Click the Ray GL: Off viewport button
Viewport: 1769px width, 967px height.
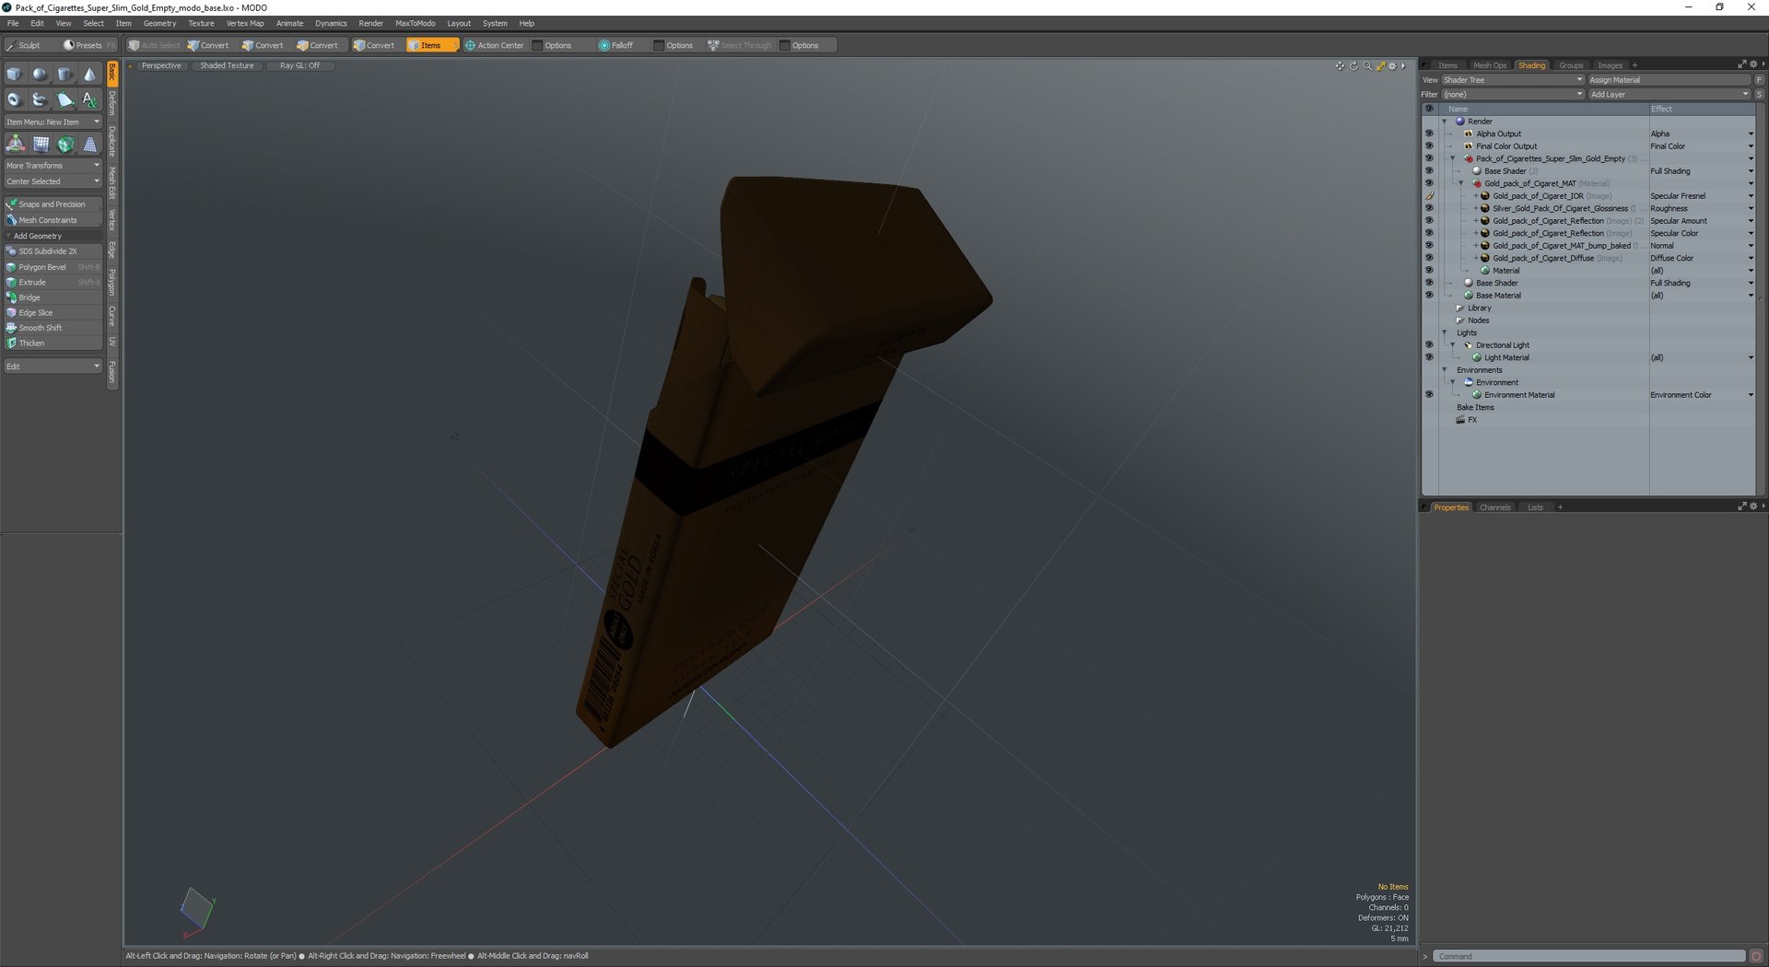[x=300, y=66]
